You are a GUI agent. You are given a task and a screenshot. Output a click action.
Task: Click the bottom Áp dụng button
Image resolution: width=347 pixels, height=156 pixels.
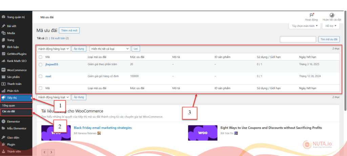click(79, 97)
